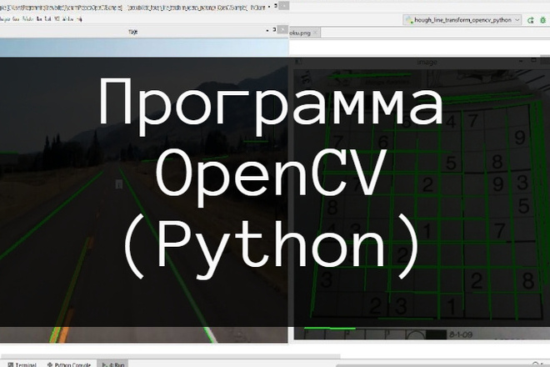Open the Help menu in the menu bar
This screenshot has width=550, height=367.
(79, 19)
